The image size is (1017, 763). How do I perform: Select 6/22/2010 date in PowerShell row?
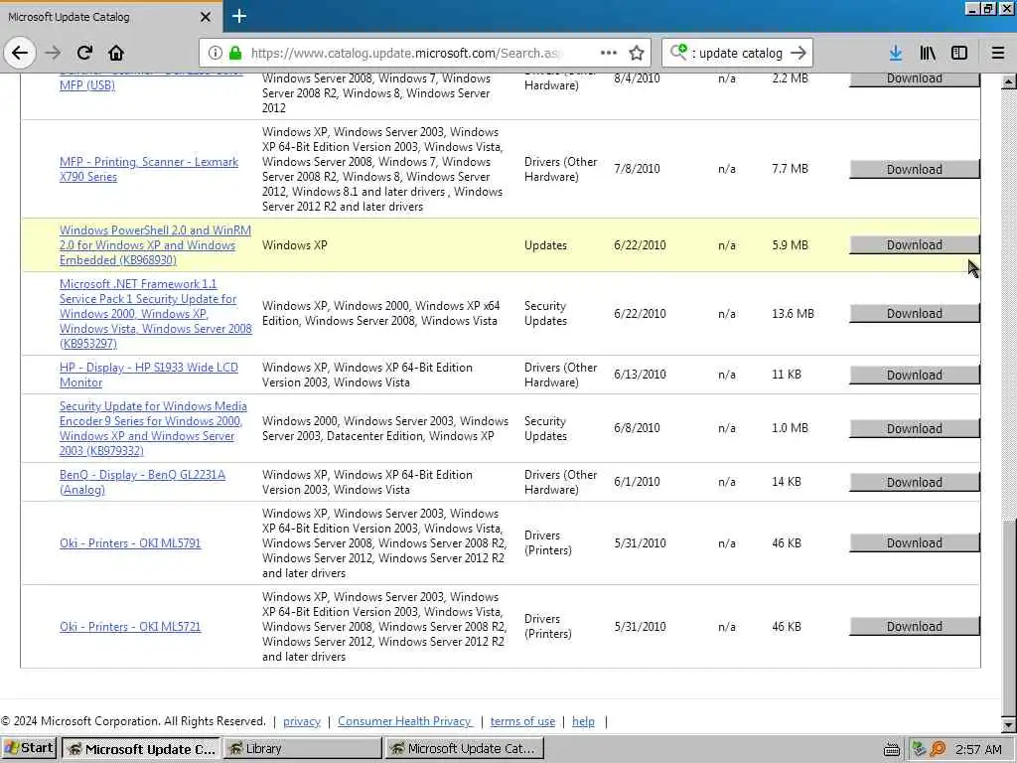[x=640, y=245]
